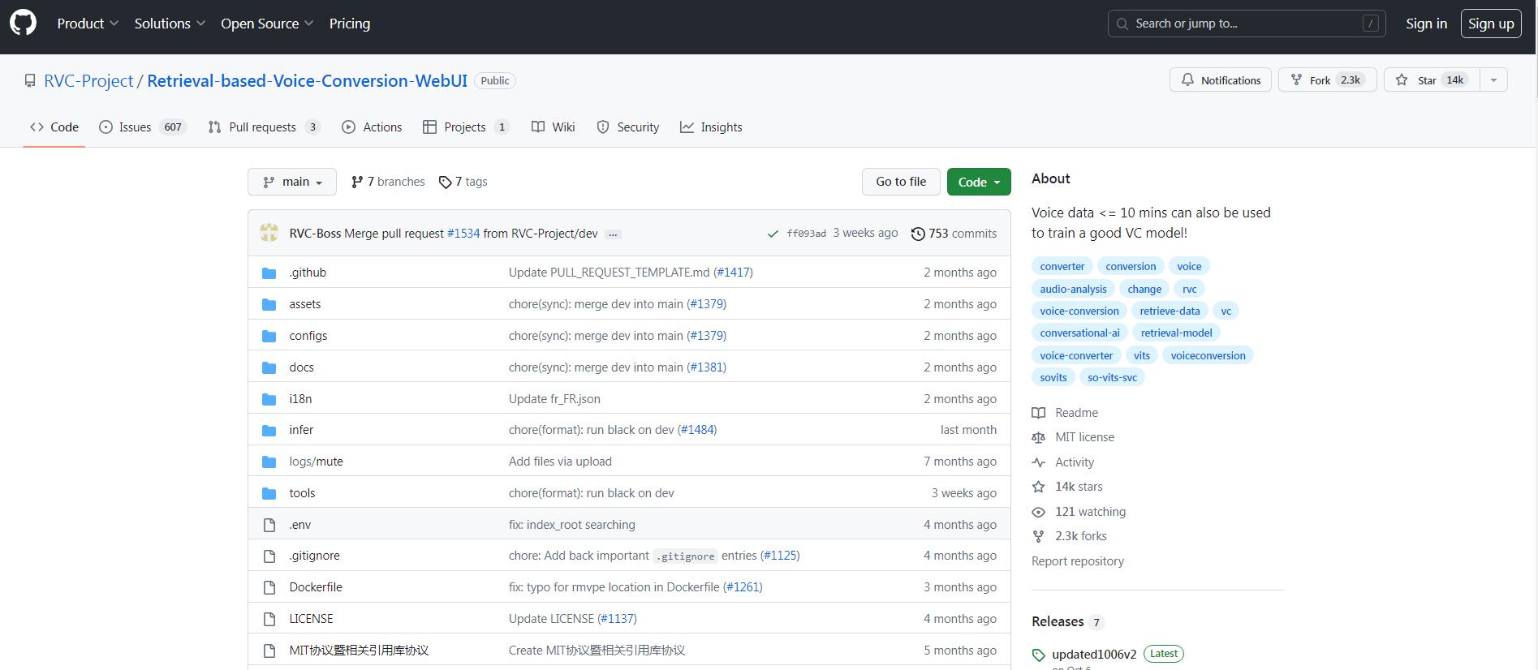
Task: Focus the Search or jump to field
Action: point(1247,24)
